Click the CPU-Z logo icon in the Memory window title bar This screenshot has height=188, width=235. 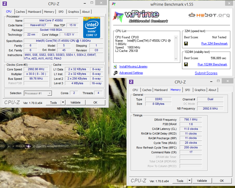[x=131, y=82]
